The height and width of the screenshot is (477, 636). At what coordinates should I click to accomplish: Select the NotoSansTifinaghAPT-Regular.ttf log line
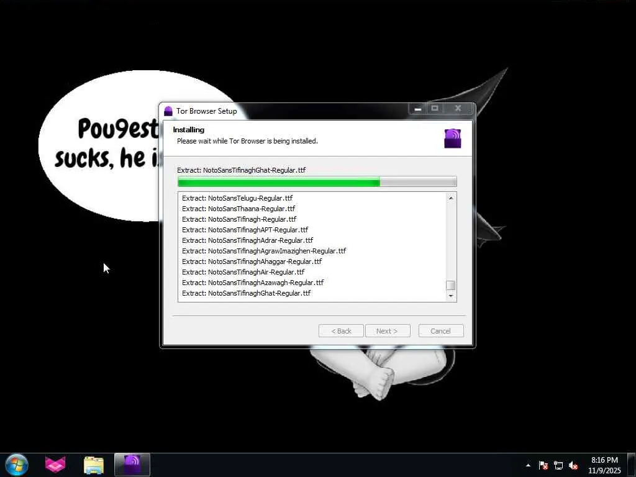pyautogui.click(x=245, y=230)
